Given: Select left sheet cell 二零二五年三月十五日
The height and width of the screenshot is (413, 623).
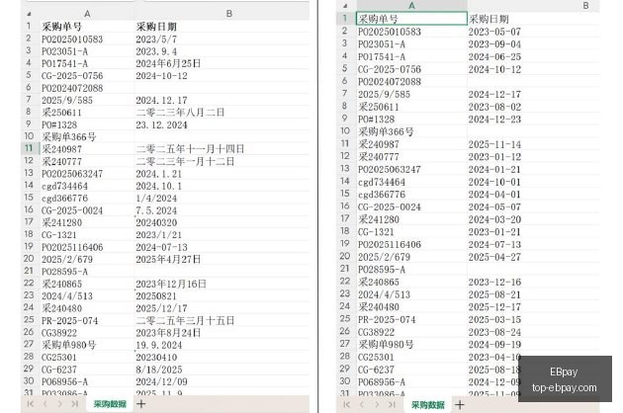Looking at the screenshot, I should (222, 320).
